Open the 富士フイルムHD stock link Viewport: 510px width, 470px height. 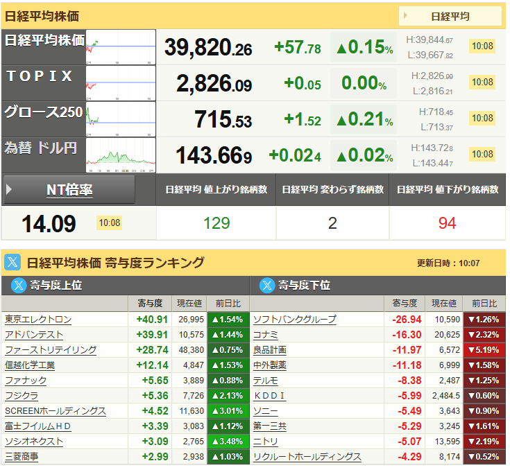click(x=38, y=426)
